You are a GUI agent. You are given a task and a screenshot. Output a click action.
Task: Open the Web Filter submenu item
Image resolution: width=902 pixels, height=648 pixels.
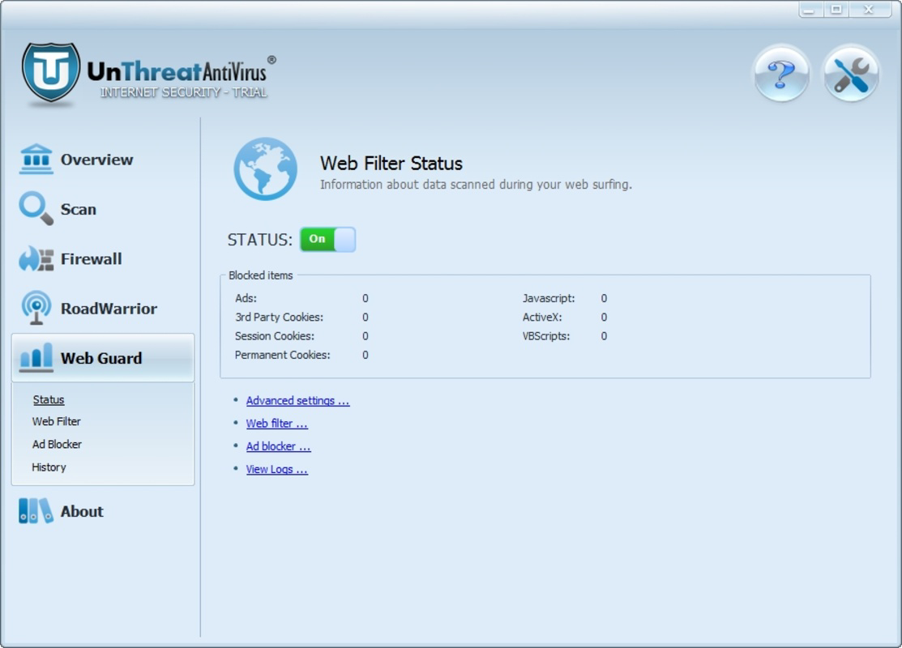click(57, 421)
